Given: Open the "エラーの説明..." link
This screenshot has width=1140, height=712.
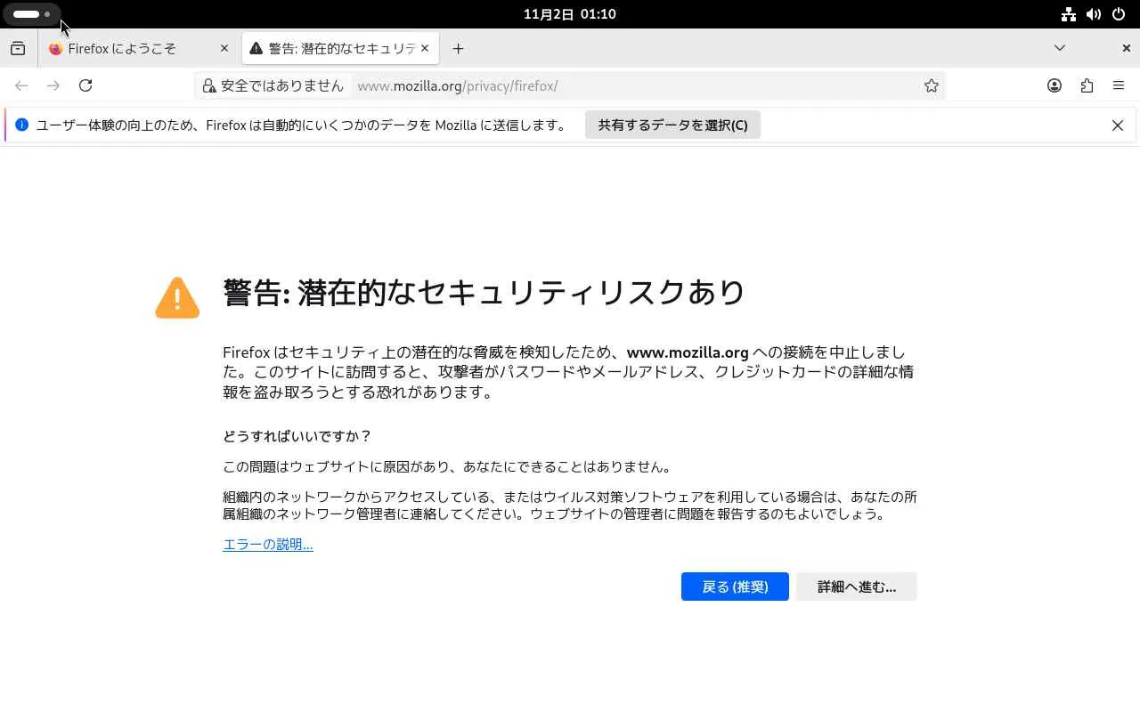Looking at the screenshot, I should 268,545.
